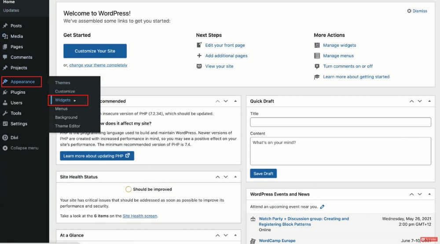Open Menus in Appearance submenu

61,108
